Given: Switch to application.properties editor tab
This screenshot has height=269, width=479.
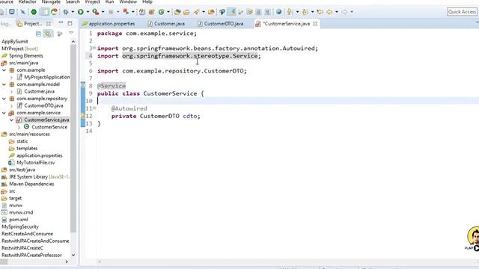Looking at the screenshot, I should click(x=109, y=23).
